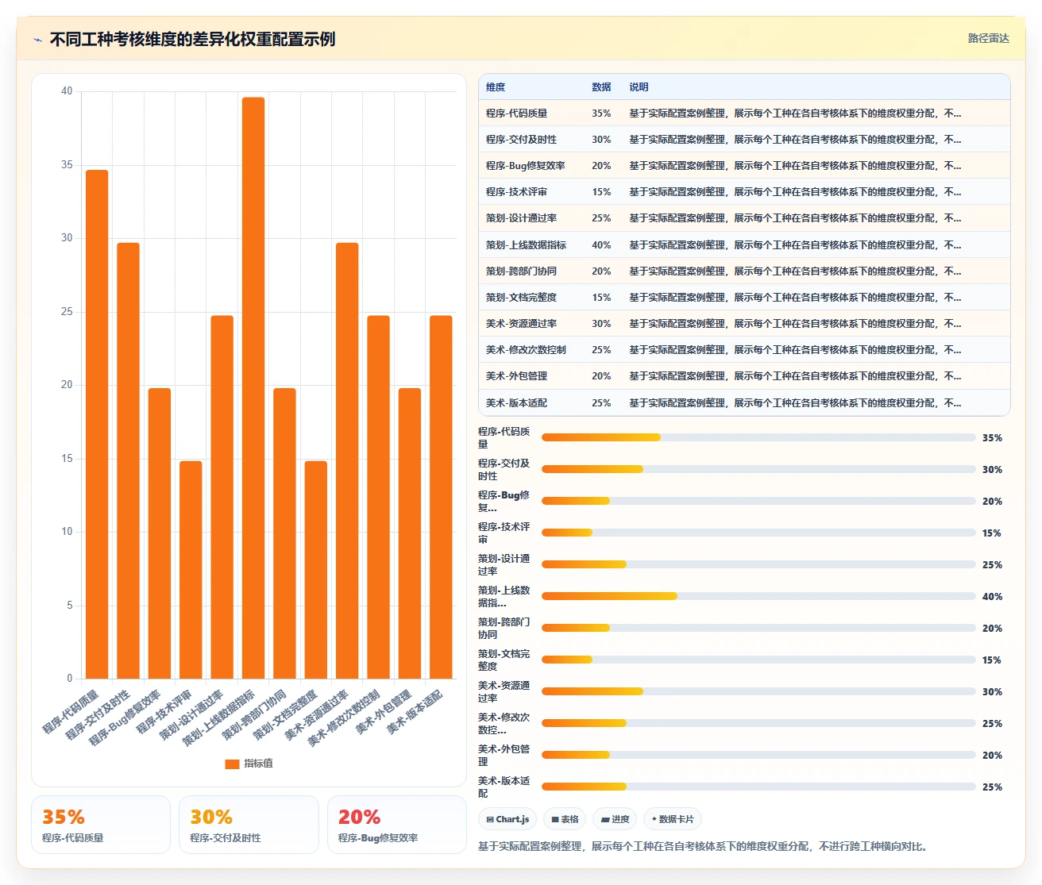The height and width of the screenshot is (885, 1042).
Task: Click the 美术-修改次数控… progress bar at 25%
Action: pos(758,723)
